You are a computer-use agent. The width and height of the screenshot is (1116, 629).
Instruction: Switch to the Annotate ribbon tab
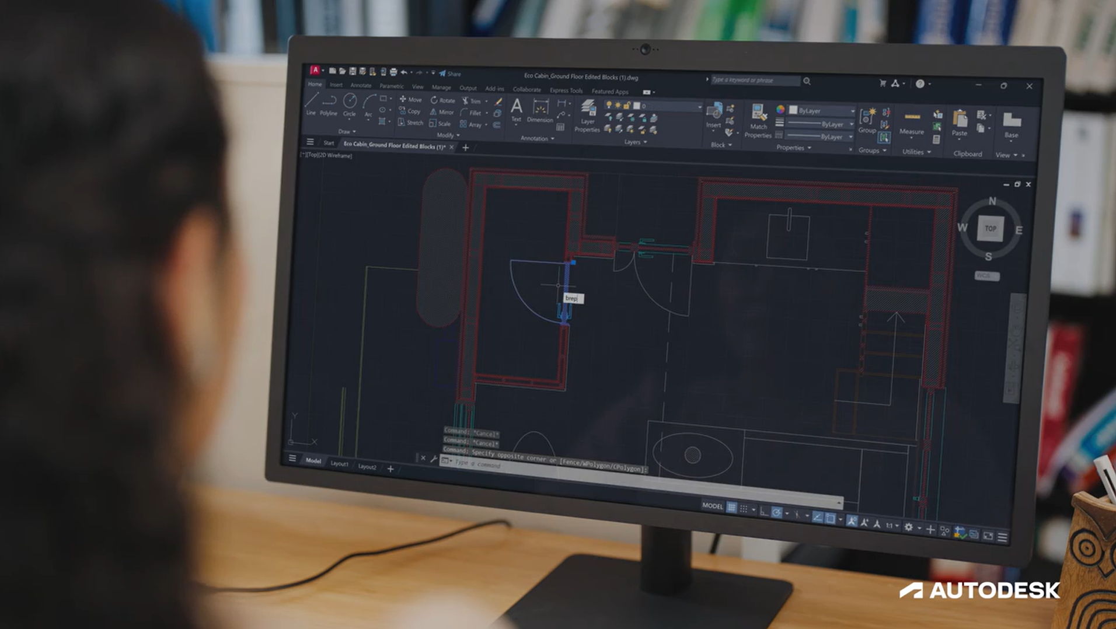pos(361,85)
